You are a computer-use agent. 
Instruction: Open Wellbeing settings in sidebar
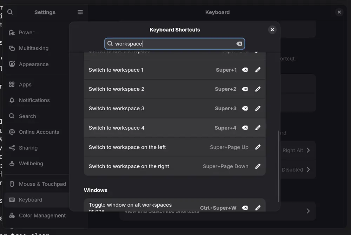(36, 164)
